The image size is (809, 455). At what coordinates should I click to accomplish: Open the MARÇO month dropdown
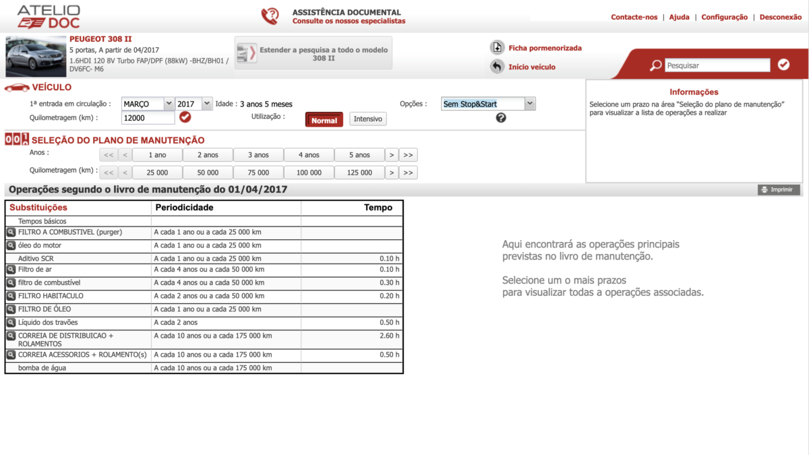[x=147, y=104]
